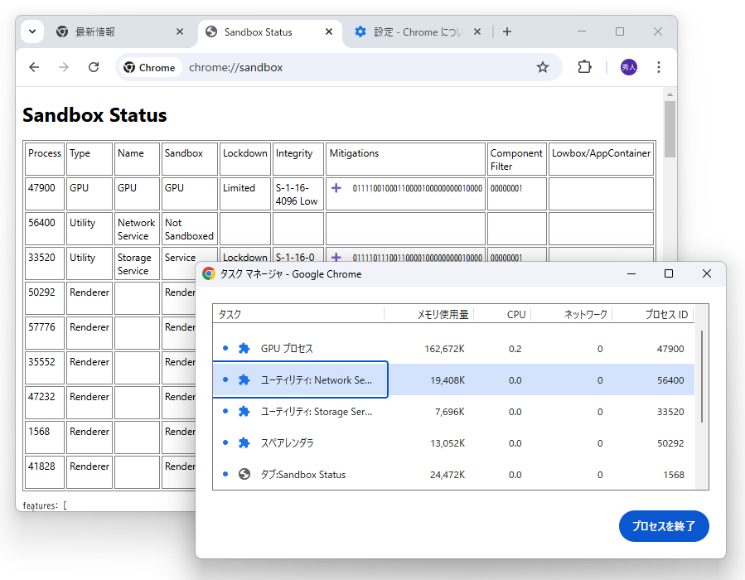The width and height of the screenshot is (745, 580).
Task: Open the Extensions puzzle icon in toolbar
Action: (x=584, y=67)
